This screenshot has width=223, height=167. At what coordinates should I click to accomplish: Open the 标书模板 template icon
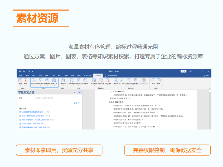click(94, 80)
